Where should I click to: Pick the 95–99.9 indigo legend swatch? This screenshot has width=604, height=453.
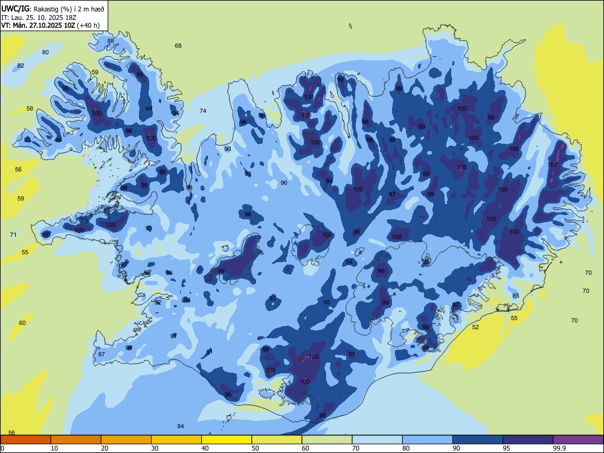point(528,440)
